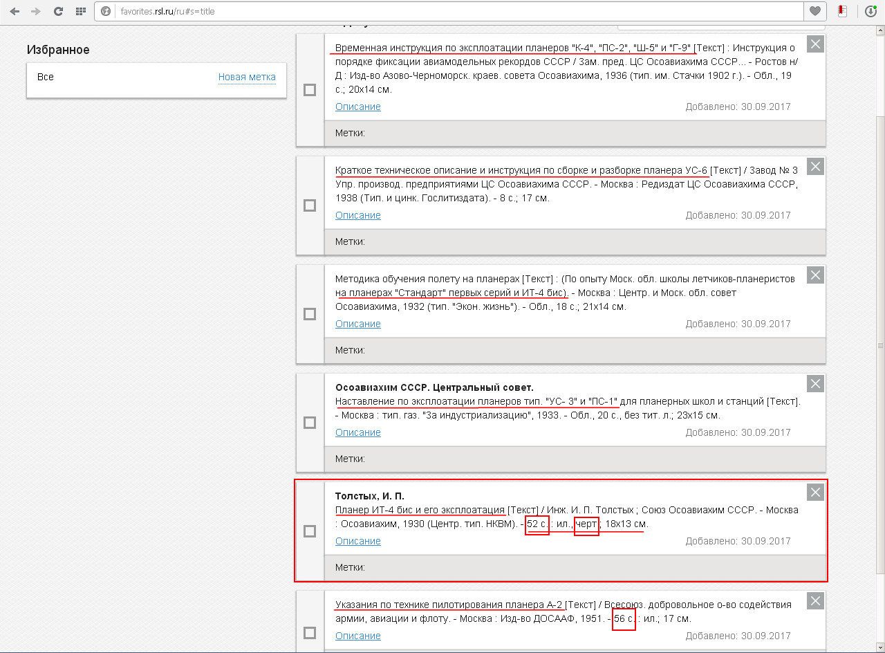Click title "Планер ИТ-4 бис и его эксплоатация"
Screen dimensions: 885x653
click(420, 510)
